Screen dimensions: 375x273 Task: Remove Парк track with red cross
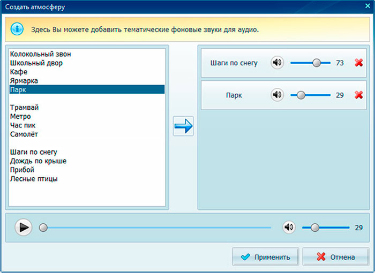click(359, 95)
